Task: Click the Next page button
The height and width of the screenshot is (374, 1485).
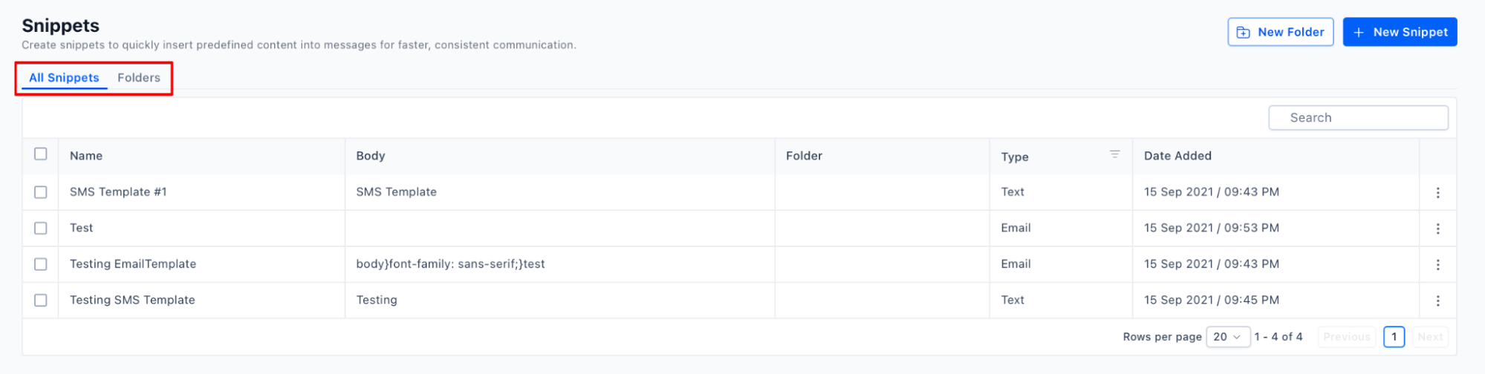Action: pyautogui.click(x=1430, y=337)
